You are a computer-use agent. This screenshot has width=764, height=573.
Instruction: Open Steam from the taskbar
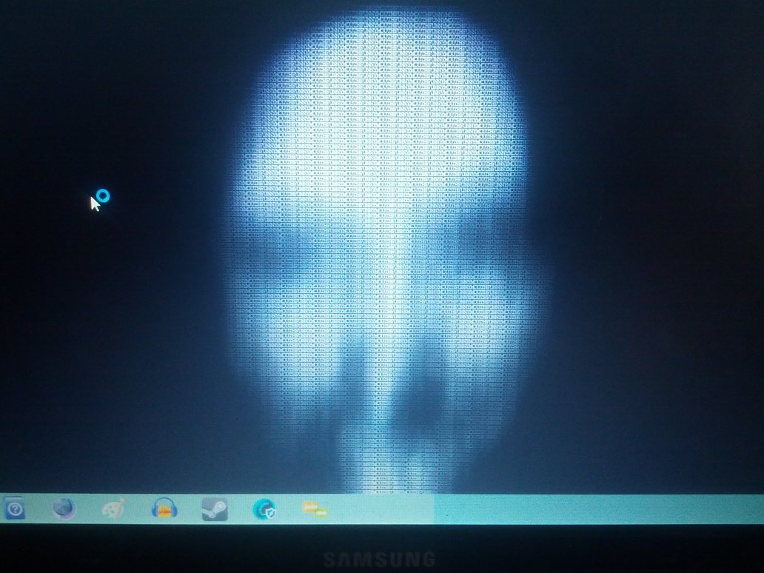pos(215,509)
